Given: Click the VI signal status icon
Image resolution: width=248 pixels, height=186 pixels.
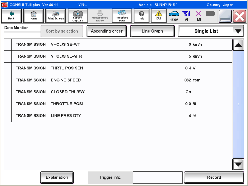Looking at the screenshot, I should pyautogui.click(x=187, y=16).
